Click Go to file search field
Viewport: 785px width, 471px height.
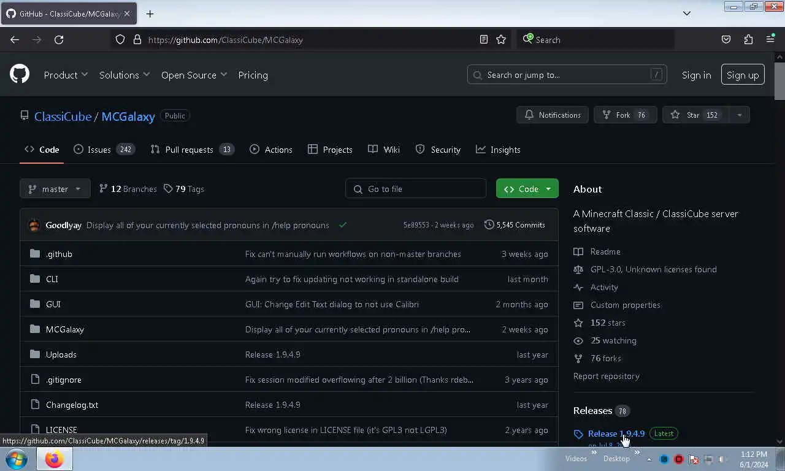click(416, 189)
